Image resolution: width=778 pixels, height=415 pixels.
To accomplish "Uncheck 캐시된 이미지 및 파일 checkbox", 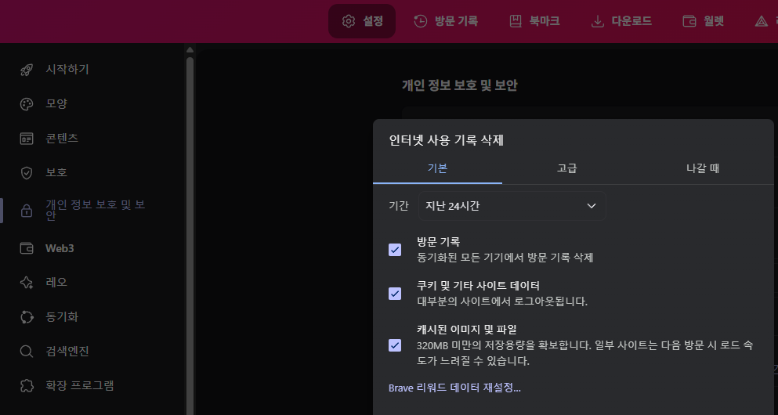I will click(395, 345).
